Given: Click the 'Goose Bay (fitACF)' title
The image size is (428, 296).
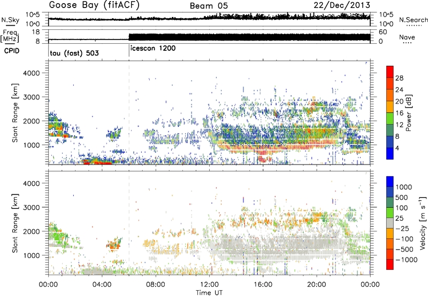Looking at the screenshot, I should pos(94,5).
